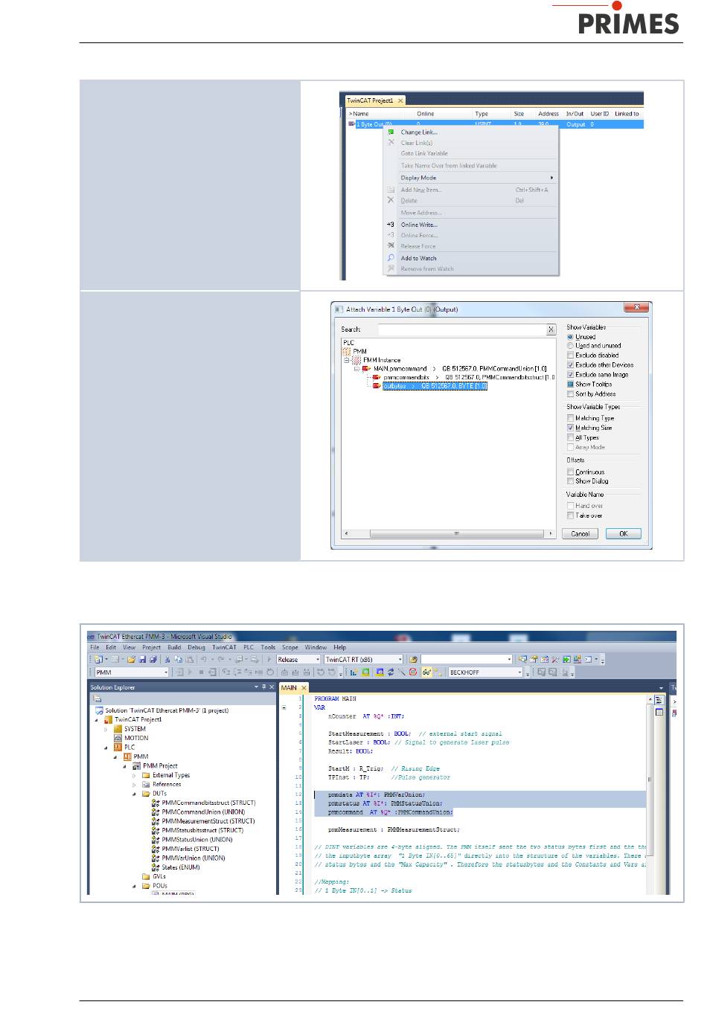Enable the Sort by Address checkbox

point(571,394)
